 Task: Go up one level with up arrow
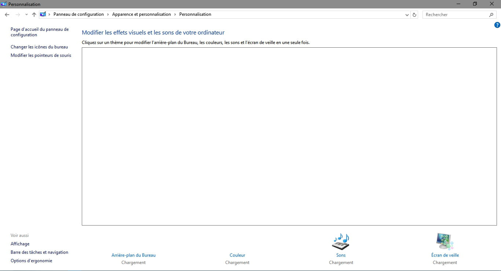pos(34,15)
